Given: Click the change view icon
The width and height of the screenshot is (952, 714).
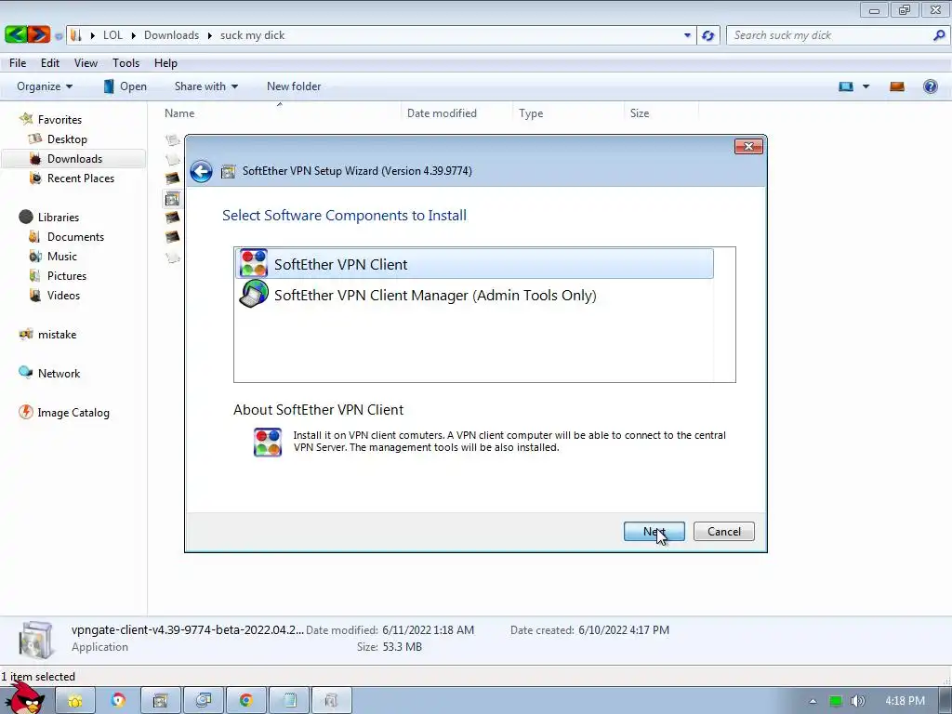Looking at the screenshot, I should [x=846, y=86].
